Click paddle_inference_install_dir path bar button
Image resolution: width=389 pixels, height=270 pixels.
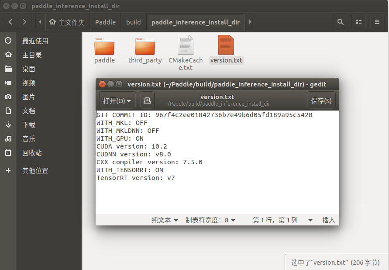[196, 22]
